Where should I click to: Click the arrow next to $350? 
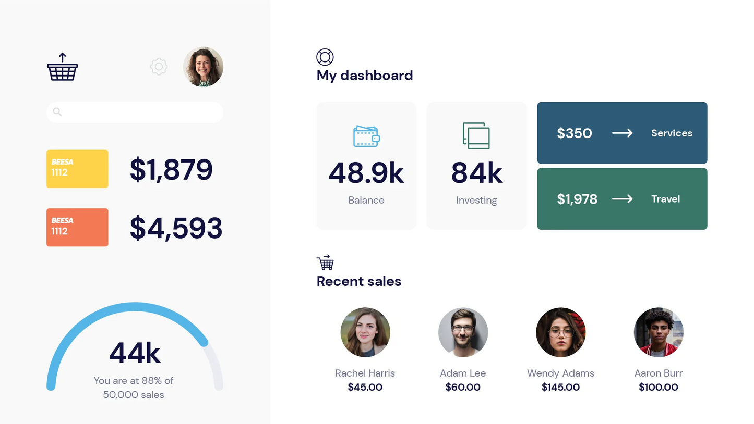[x=622, y=133]
